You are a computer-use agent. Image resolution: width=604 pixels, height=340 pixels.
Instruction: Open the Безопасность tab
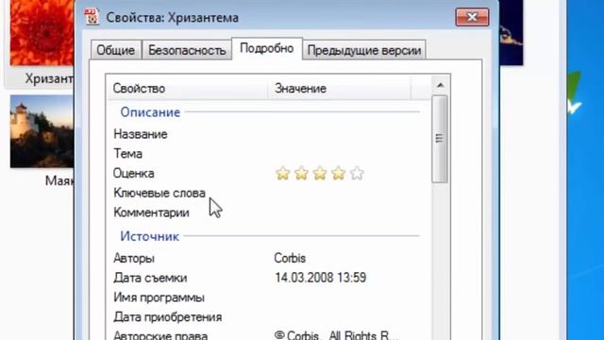[x=187, y=50]
